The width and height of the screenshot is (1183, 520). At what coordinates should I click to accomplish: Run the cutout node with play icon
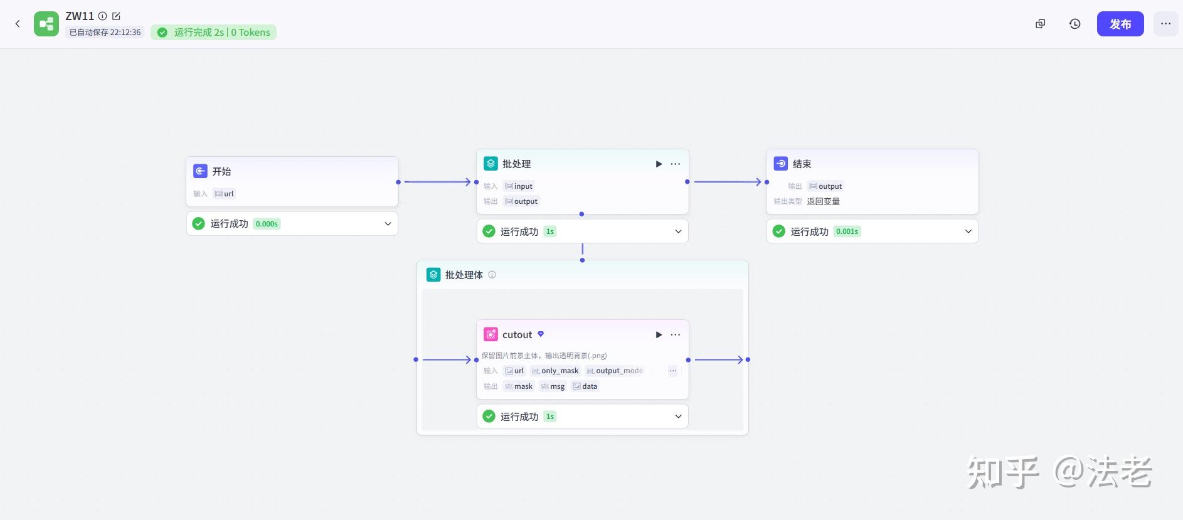tap(659, 335)
